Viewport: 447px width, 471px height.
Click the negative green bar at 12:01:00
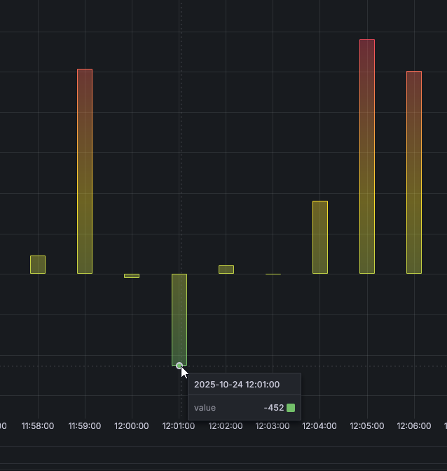click(179, 319)
